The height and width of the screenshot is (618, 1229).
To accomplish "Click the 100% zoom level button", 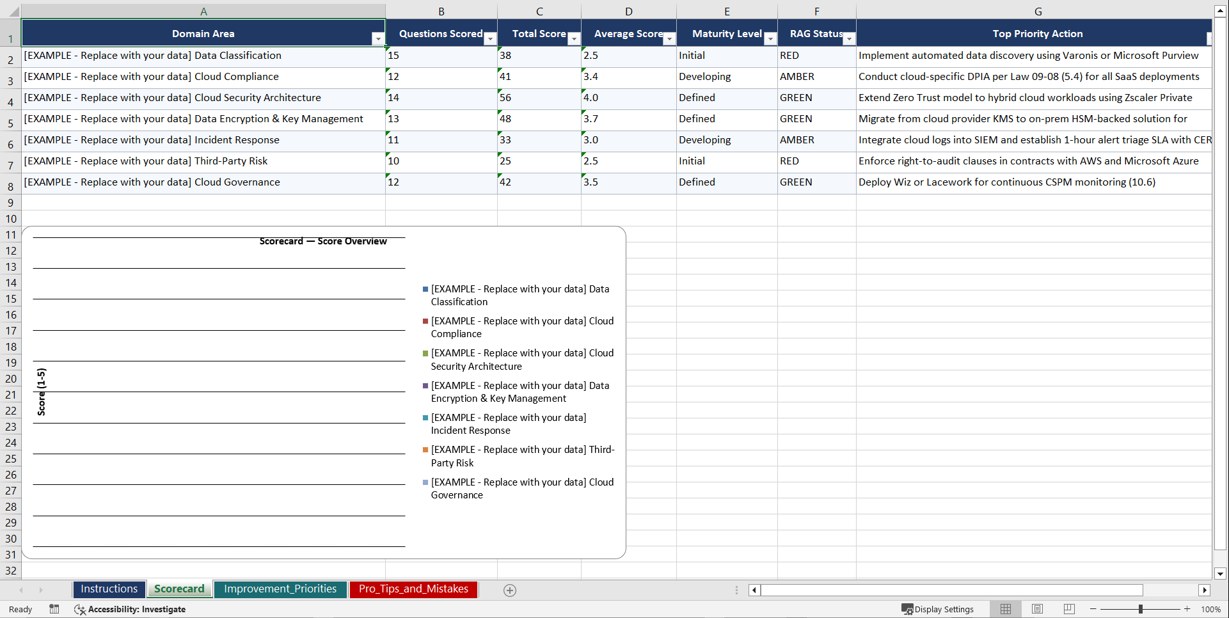I will [1210, 609].
